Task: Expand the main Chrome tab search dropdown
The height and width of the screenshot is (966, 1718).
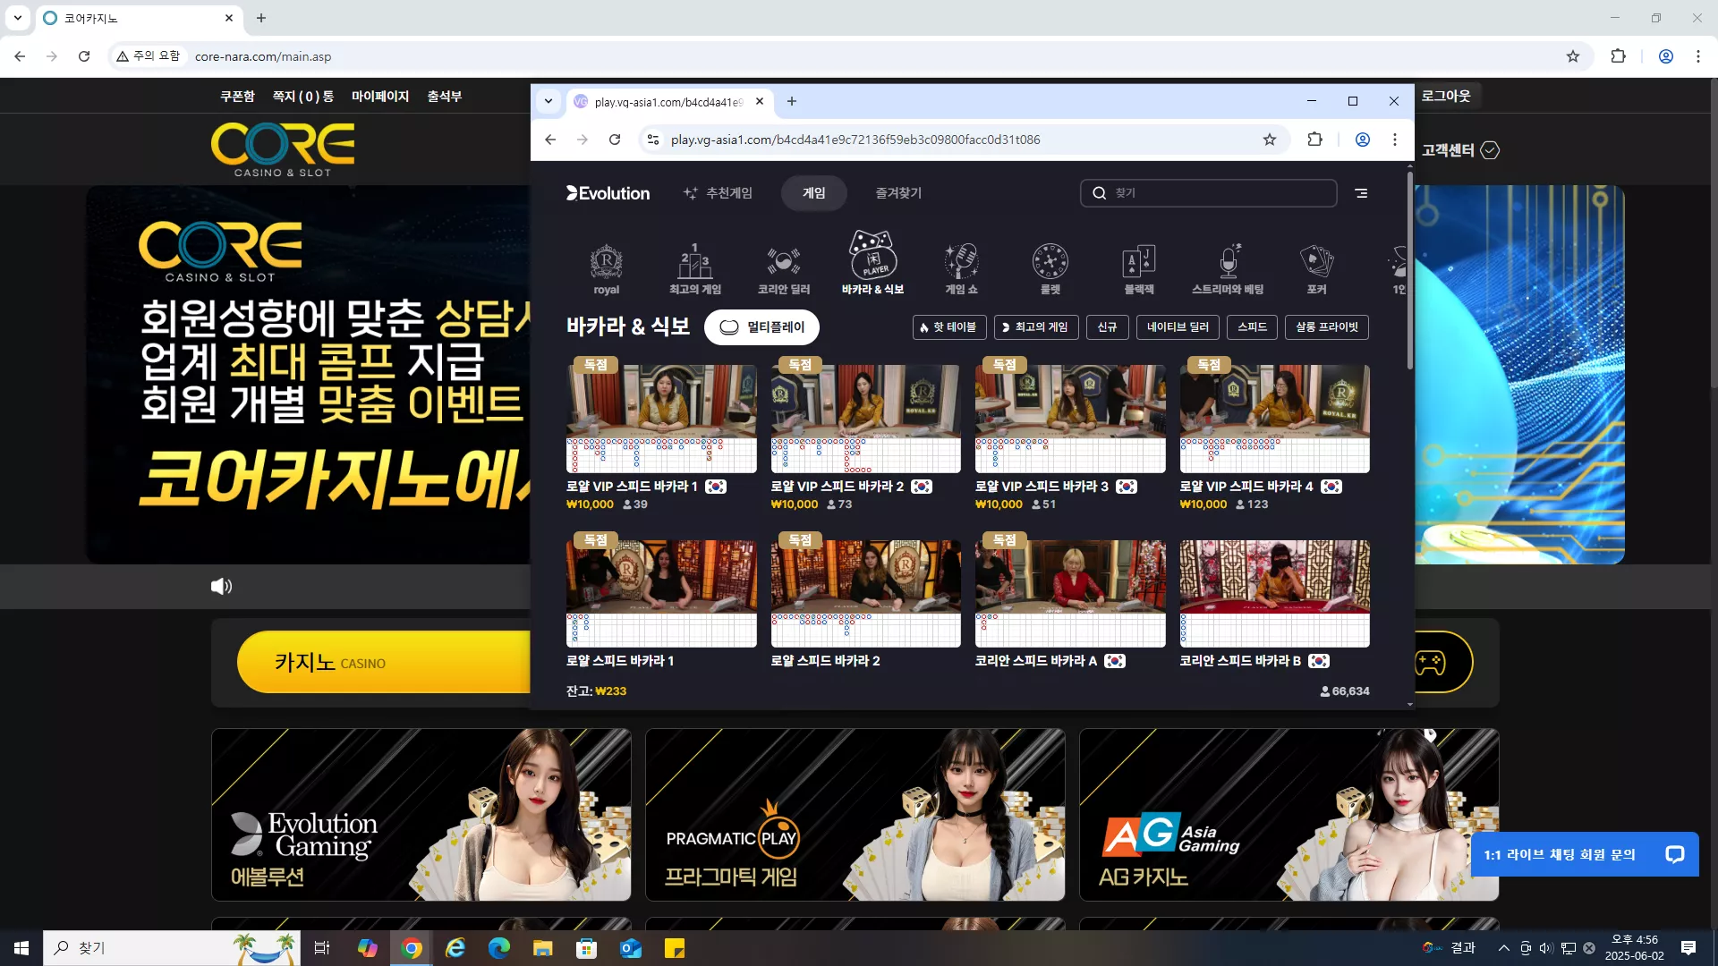Action: [17, 18]
